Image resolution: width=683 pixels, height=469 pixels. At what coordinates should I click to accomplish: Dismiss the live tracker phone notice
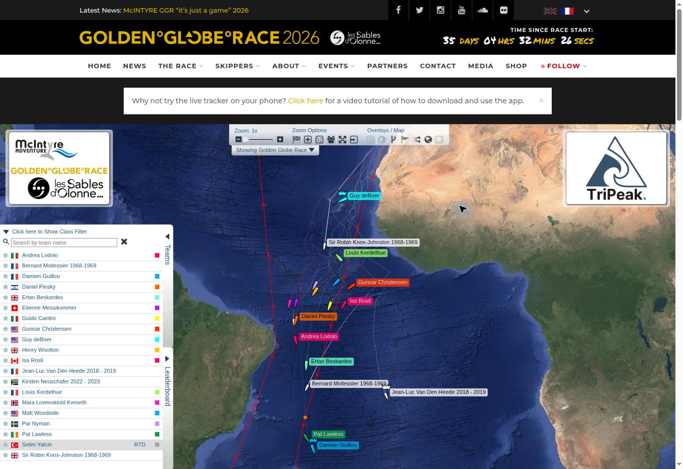(x=541, y=100)
